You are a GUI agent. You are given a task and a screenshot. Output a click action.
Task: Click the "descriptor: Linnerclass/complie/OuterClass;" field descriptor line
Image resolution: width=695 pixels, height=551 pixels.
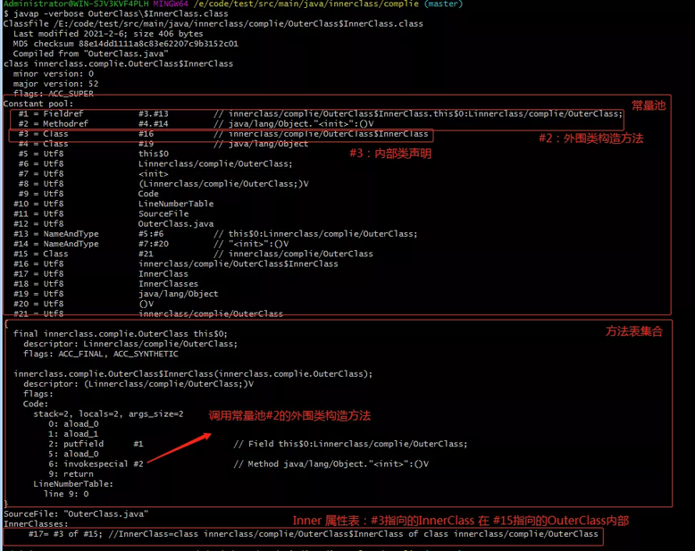tap(130, 344)
